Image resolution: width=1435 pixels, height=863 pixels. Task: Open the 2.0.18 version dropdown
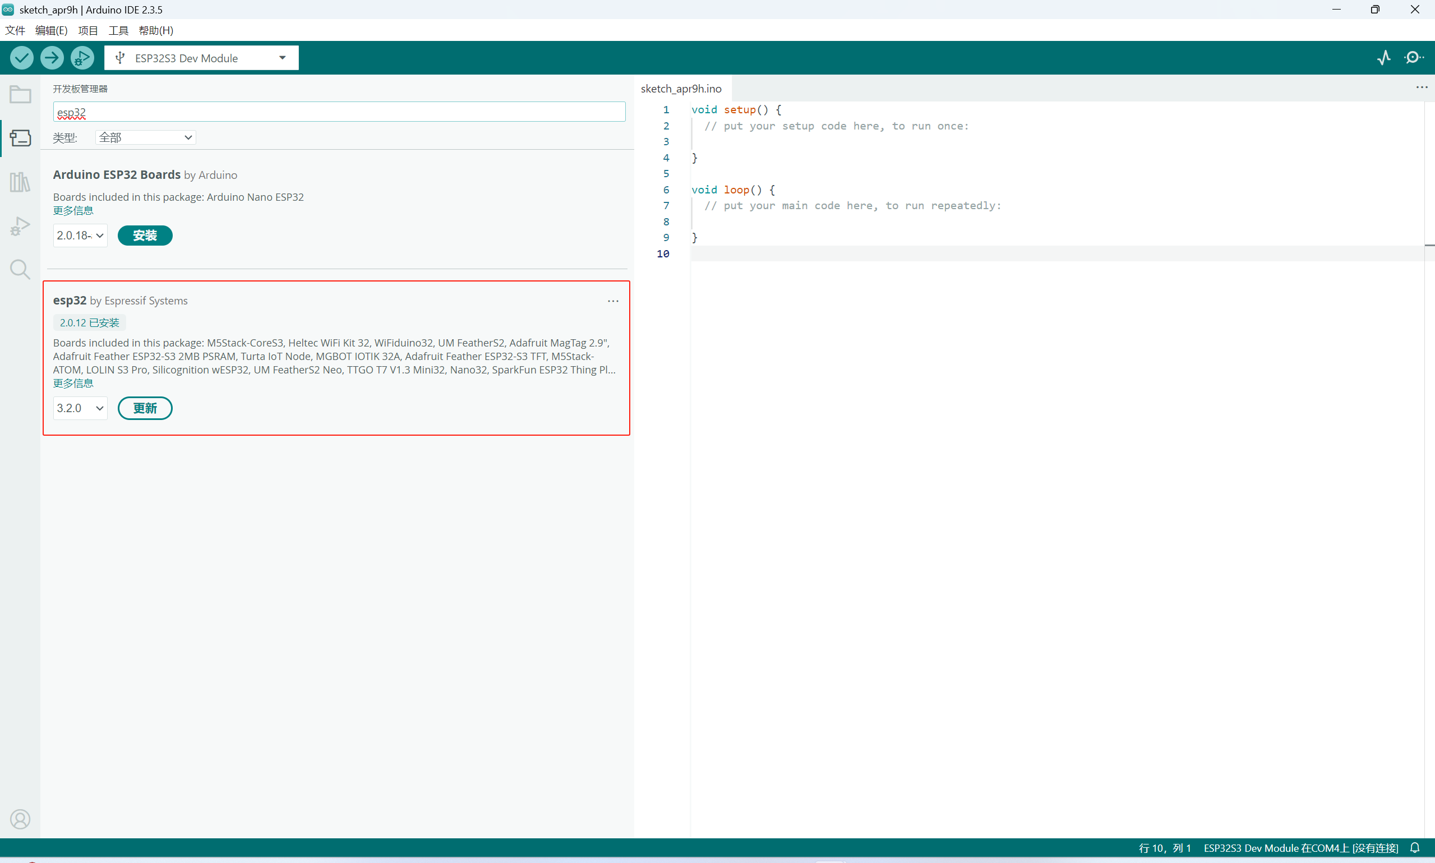pyautogui.click(x=80, y=236)
